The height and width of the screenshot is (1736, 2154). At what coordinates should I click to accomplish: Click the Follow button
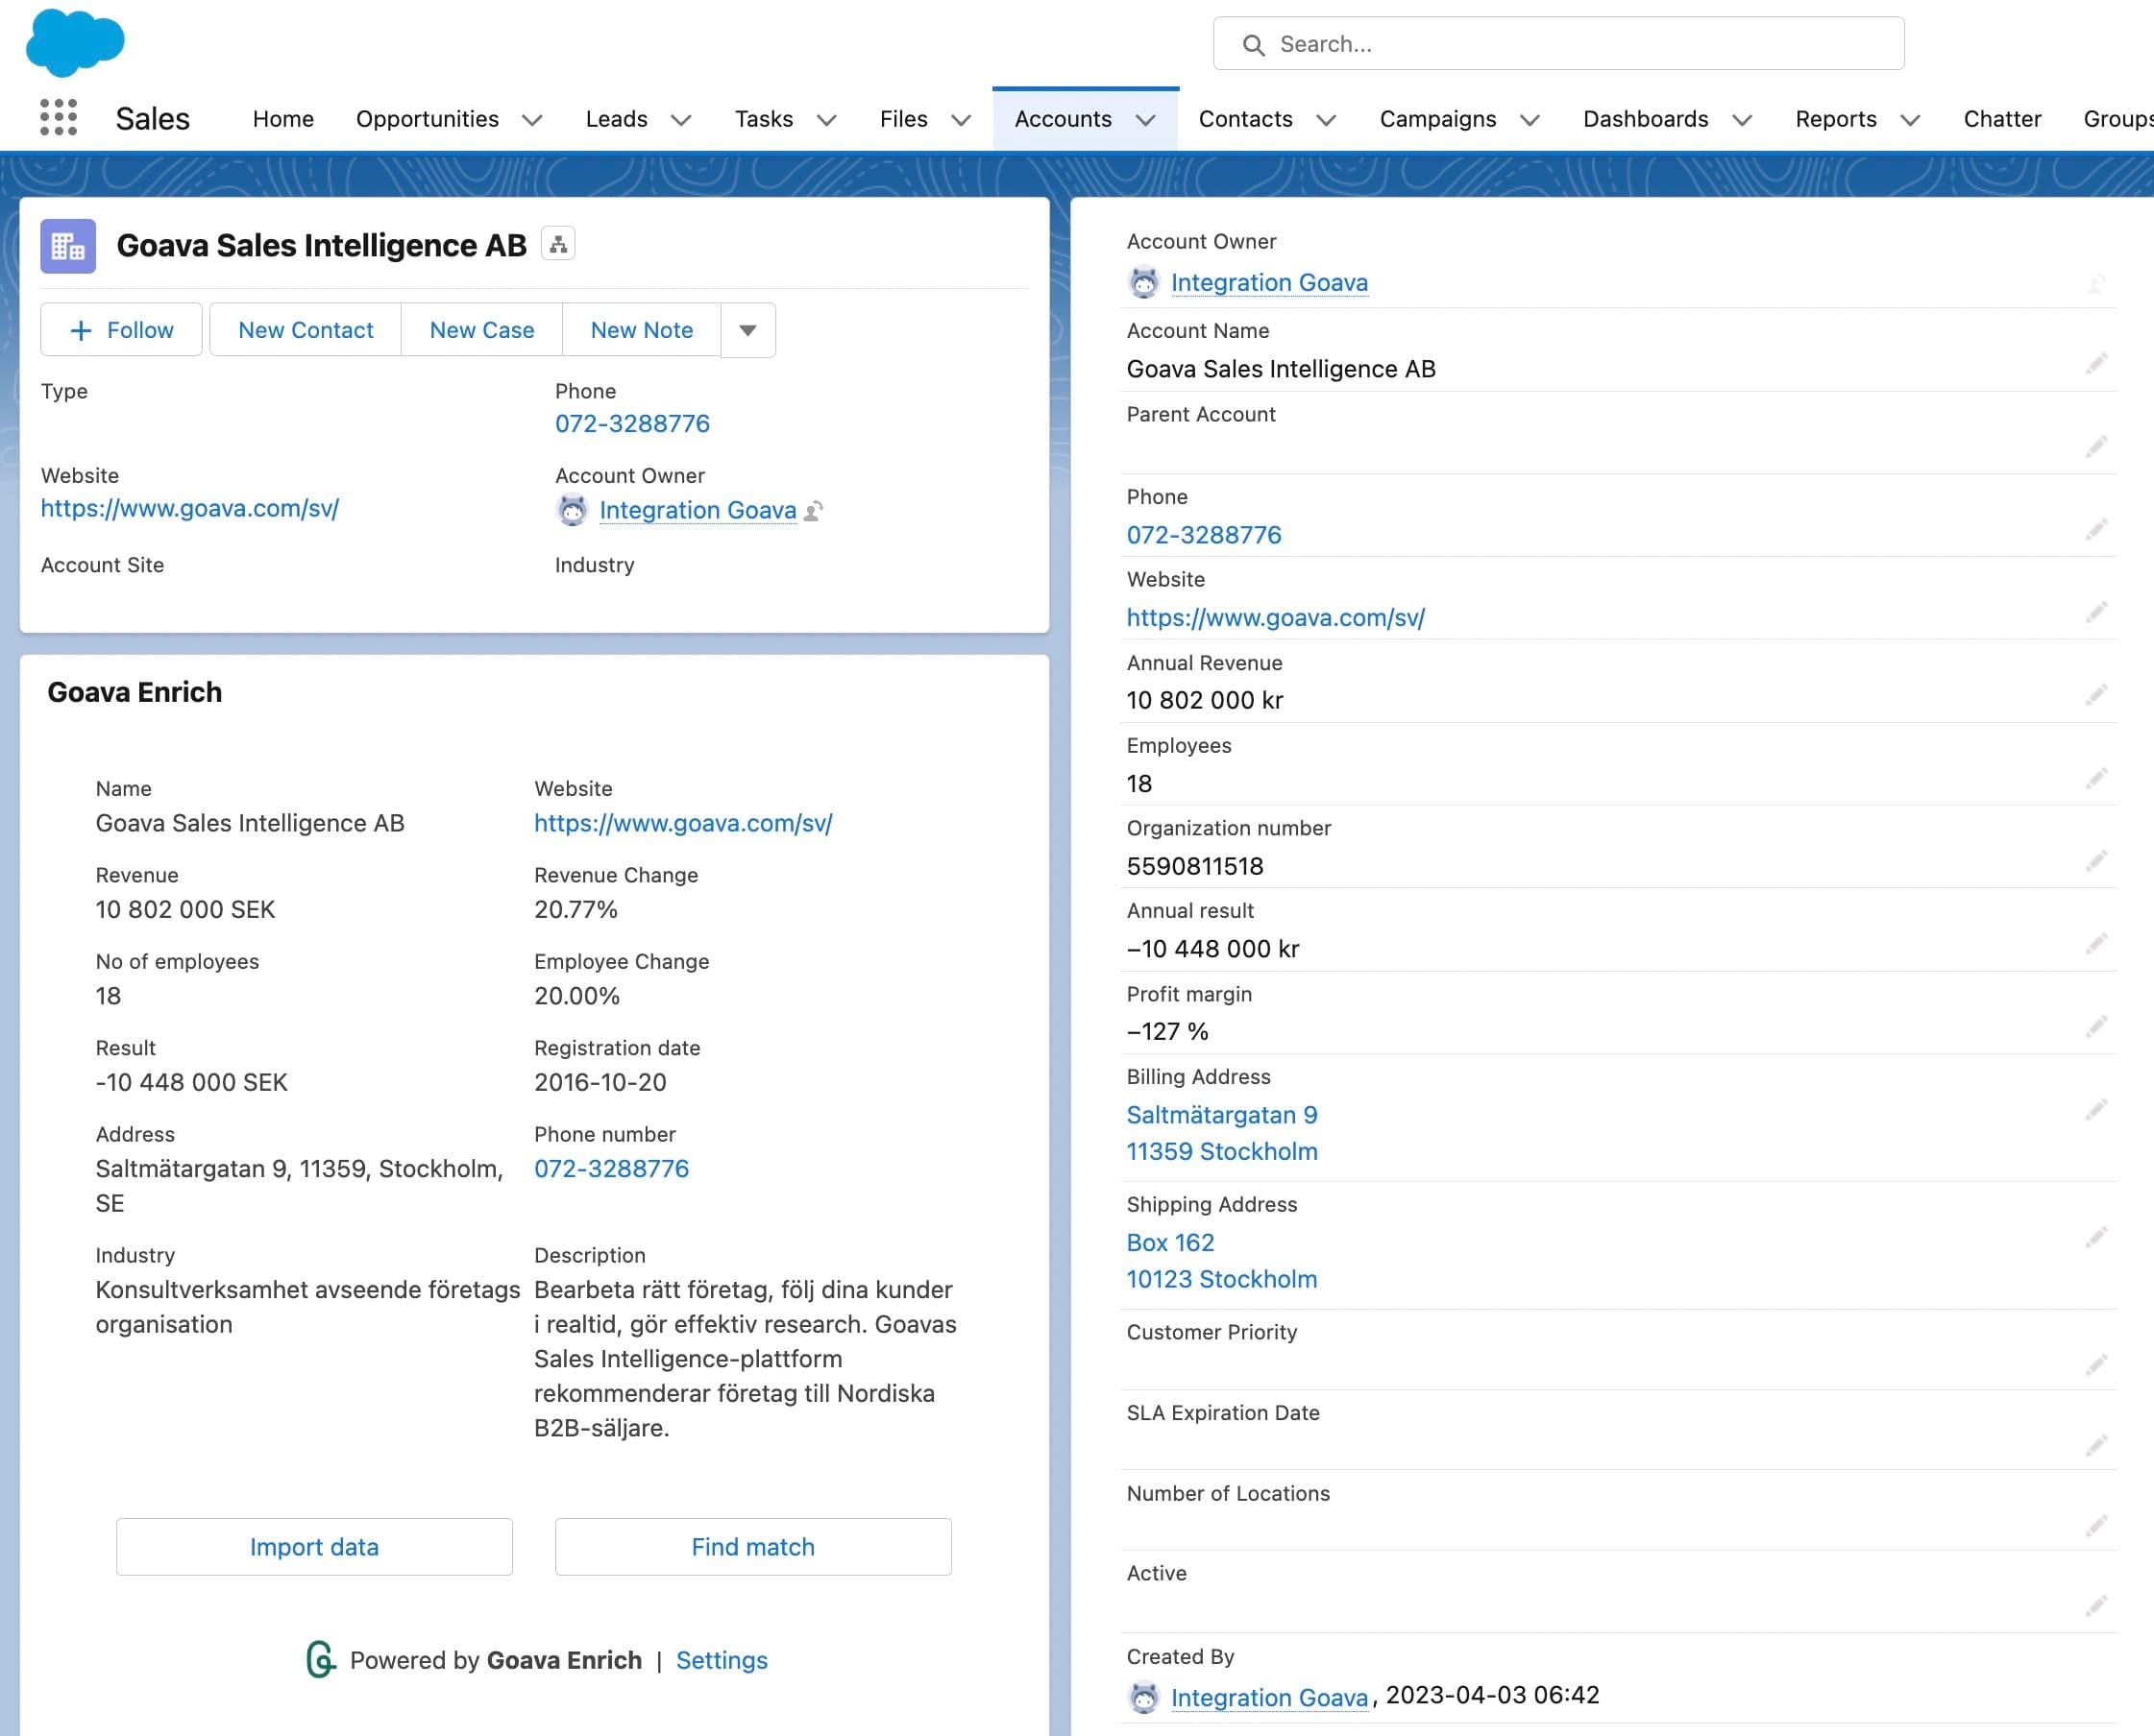pos(121,330)
